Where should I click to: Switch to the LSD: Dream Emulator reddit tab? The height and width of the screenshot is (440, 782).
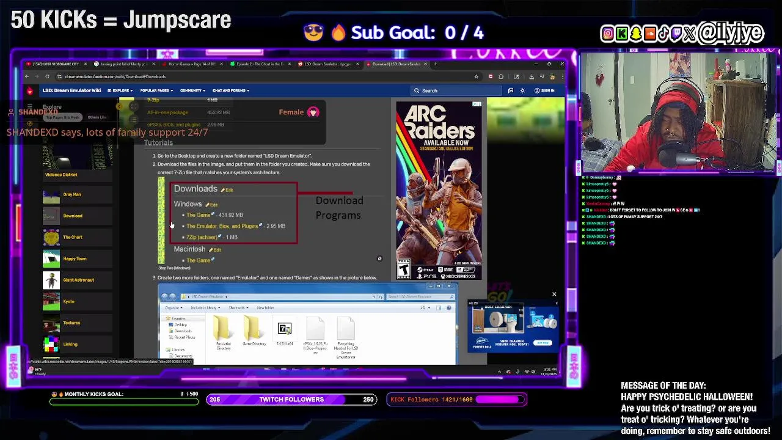327,64
